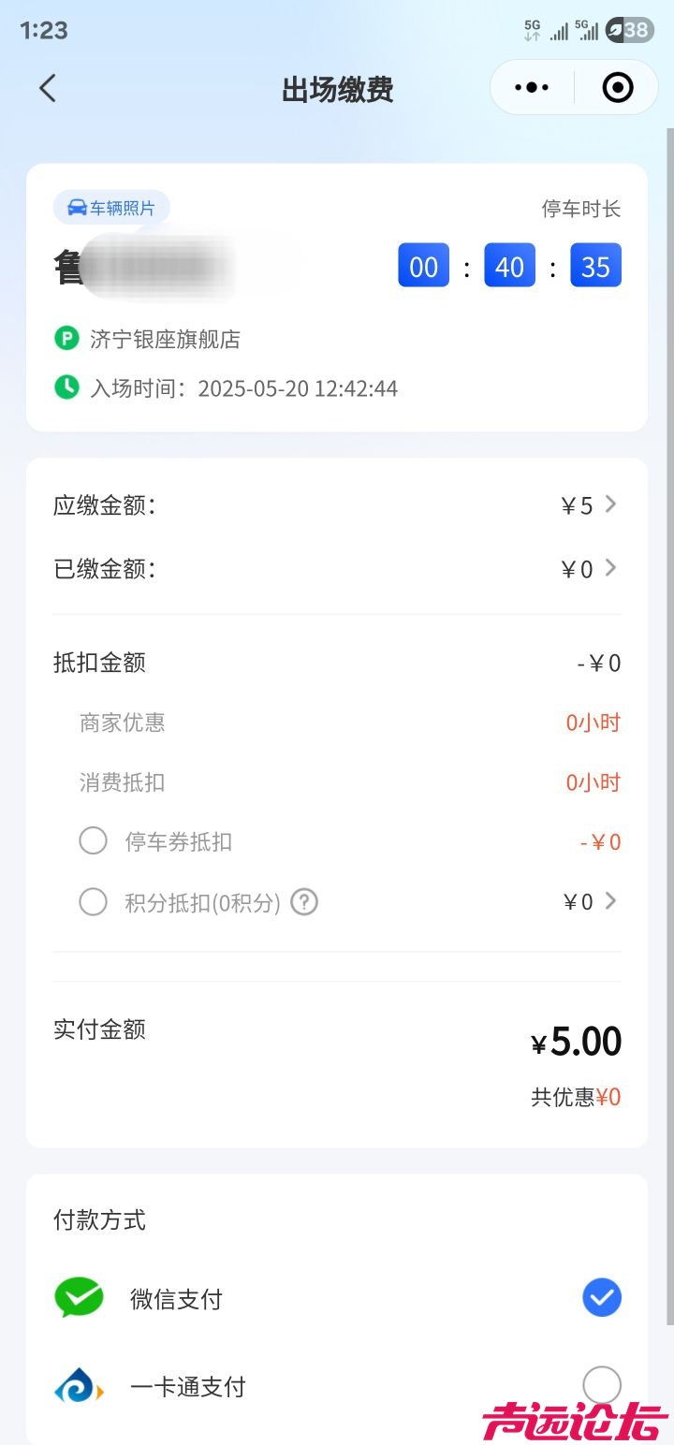Tap the WeChat Pay logo icon
Viewport: 674px width, 1445px height.
pyautogui.click(x=79, y=1298)
